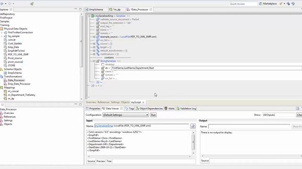Screen dimensions: 302x169
Task: Open the Objects bottom editor tab
Action: pos(125,102)
